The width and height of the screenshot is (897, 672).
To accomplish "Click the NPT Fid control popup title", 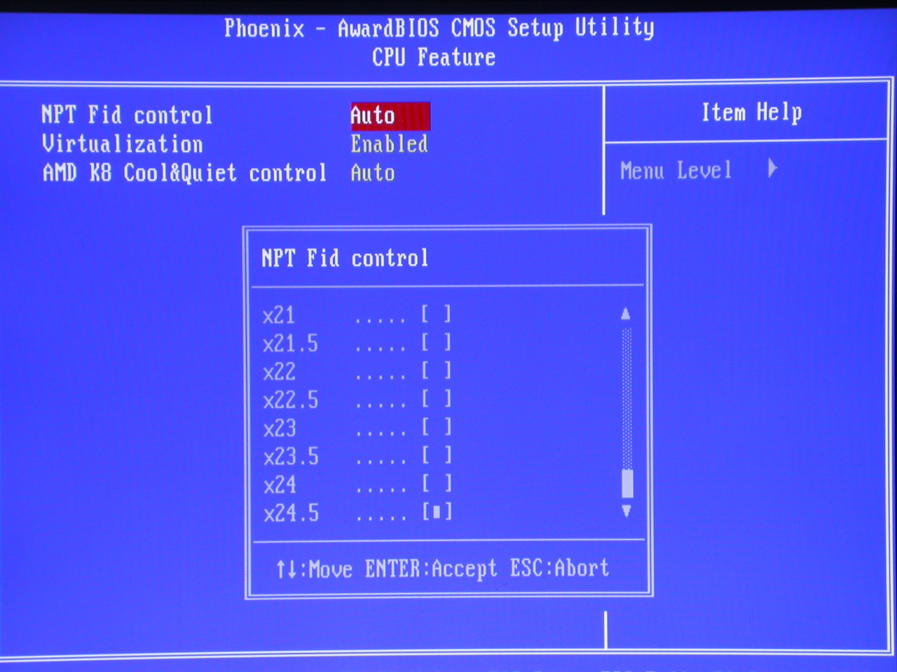I will point(344,258).
